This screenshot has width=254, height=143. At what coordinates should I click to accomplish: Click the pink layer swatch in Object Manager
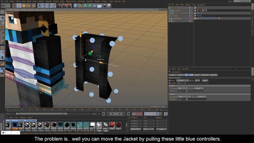[x=190, y=19]
